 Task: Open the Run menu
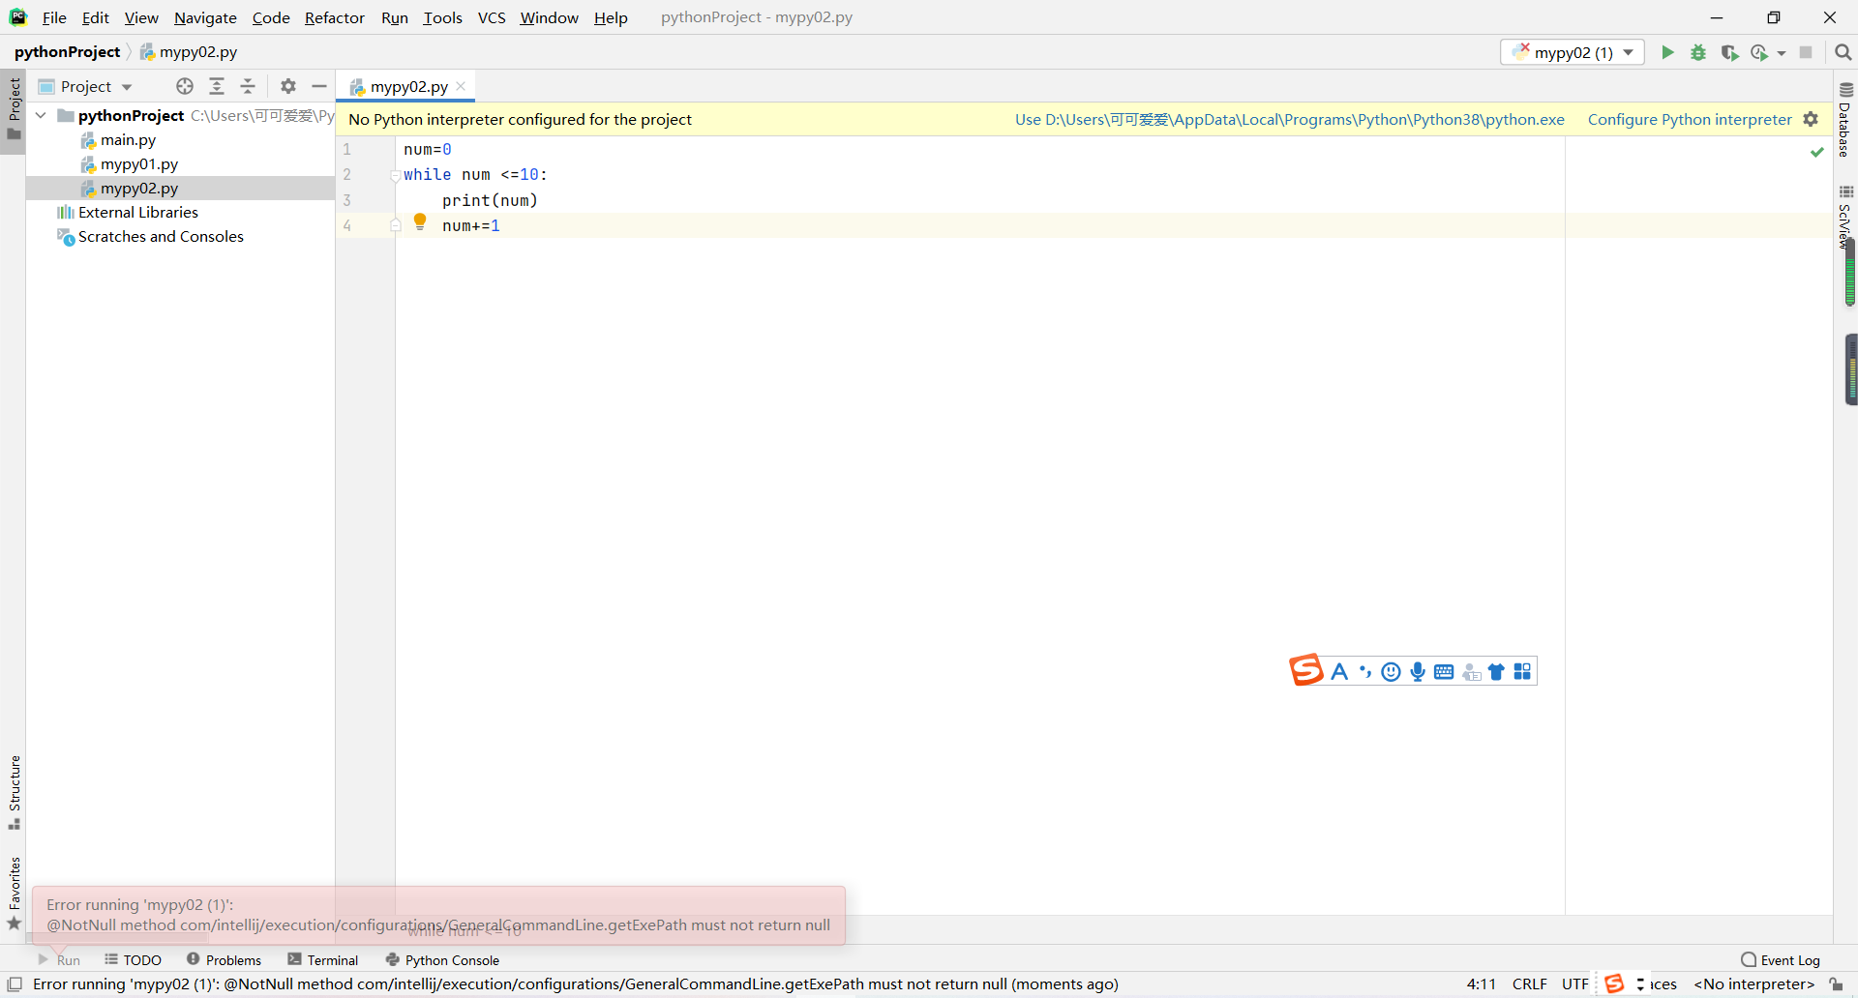pos(395,17)
